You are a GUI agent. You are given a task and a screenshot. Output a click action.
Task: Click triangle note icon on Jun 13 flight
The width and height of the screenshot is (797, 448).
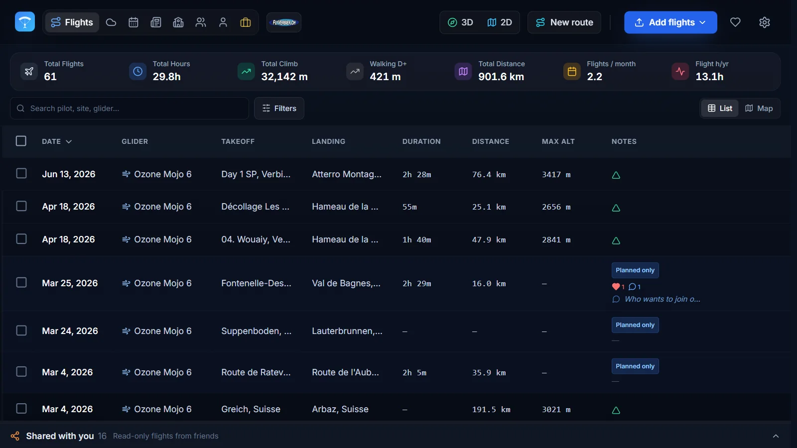pyautogui.click(x=616, y=175)
